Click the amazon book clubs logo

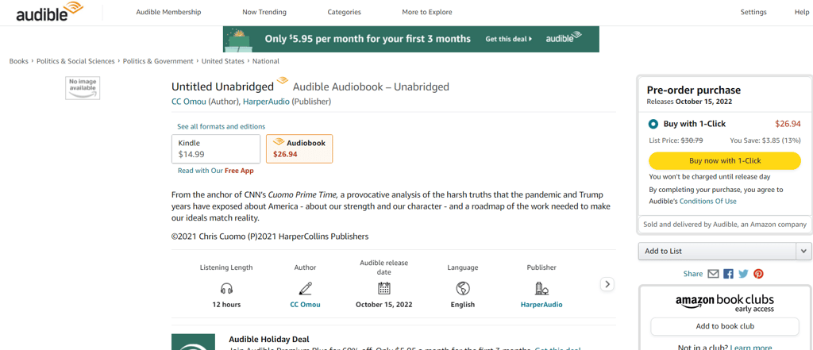click(x=725, y=303)
